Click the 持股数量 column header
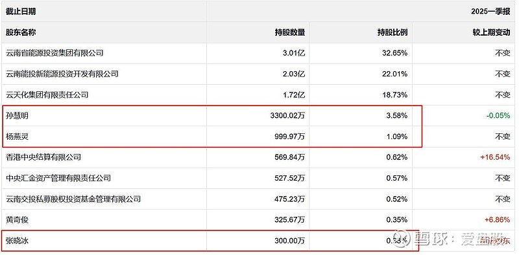 click(x=290, y=32)
